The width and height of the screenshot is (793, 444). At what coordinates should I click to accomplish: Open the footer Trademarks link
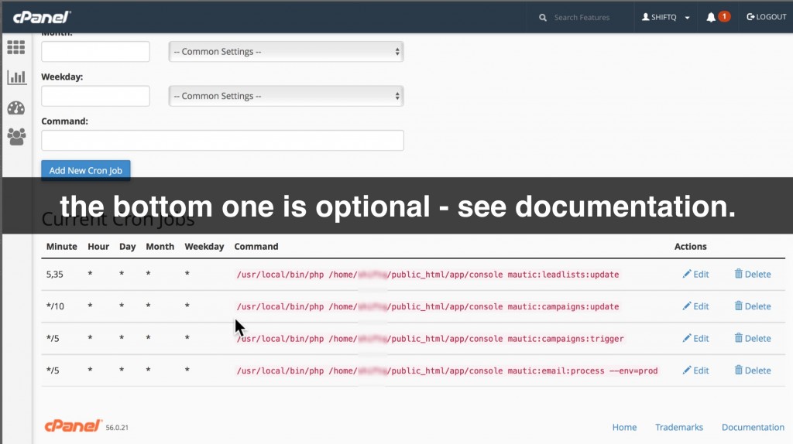(x=679, y=427)
